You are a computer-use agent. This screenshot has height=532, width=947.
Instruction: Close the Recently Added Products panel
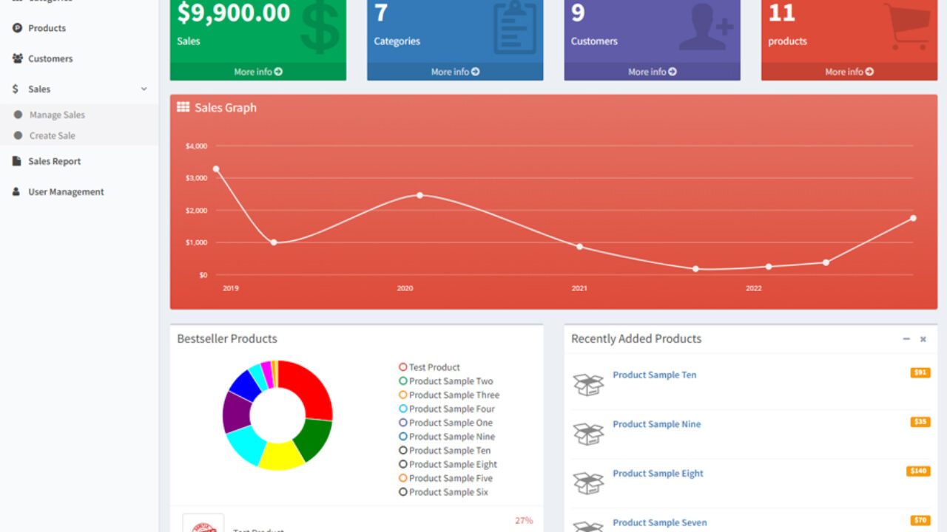923,339
